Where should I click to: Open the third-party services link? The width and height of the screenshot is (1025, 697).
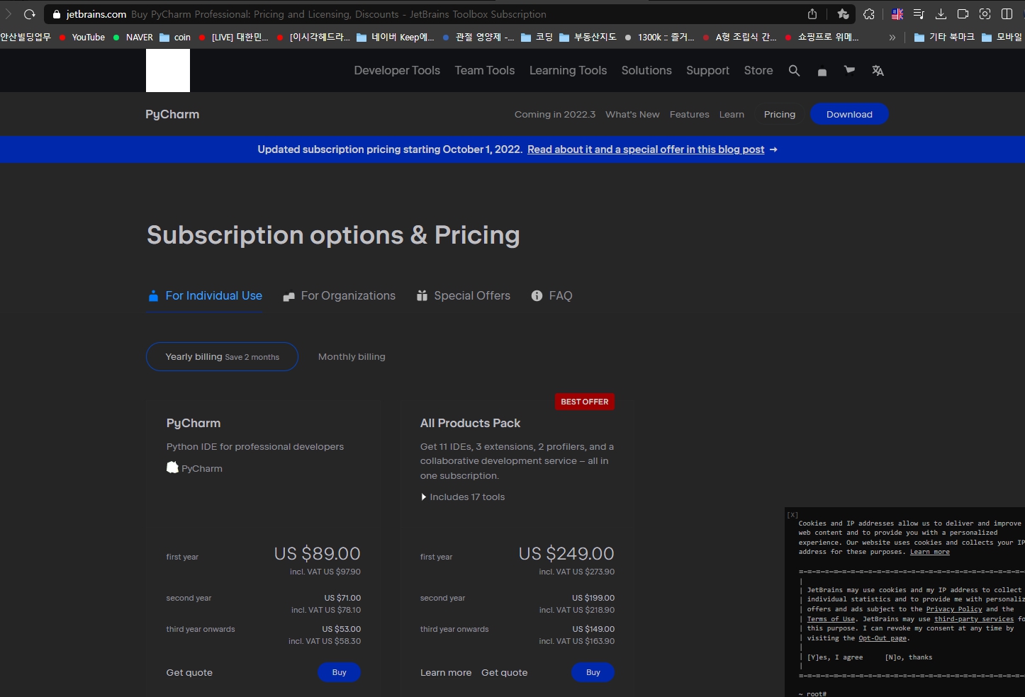coord(974,619)
